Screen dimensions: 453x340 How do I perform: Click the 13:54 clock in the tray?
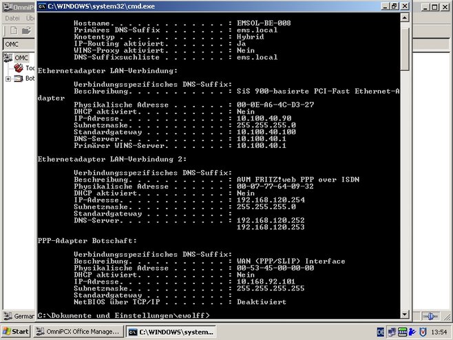pos(439,332)
